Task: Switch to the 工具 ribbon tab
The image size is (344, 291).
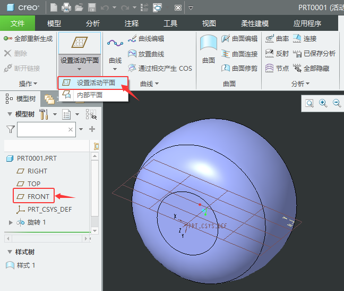Action: [x=170, y=23]
